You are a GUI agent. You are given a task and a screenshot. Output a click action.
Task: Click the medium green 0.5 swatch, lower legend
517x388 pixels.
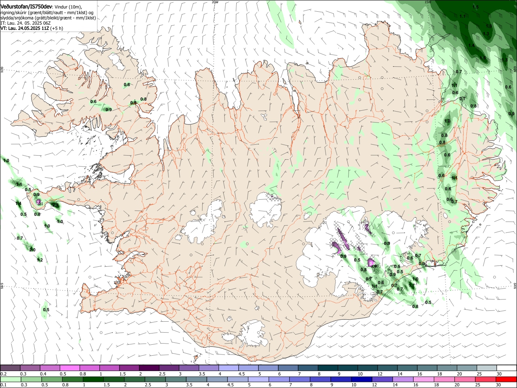pyautogui.click(x=51, y=380)
